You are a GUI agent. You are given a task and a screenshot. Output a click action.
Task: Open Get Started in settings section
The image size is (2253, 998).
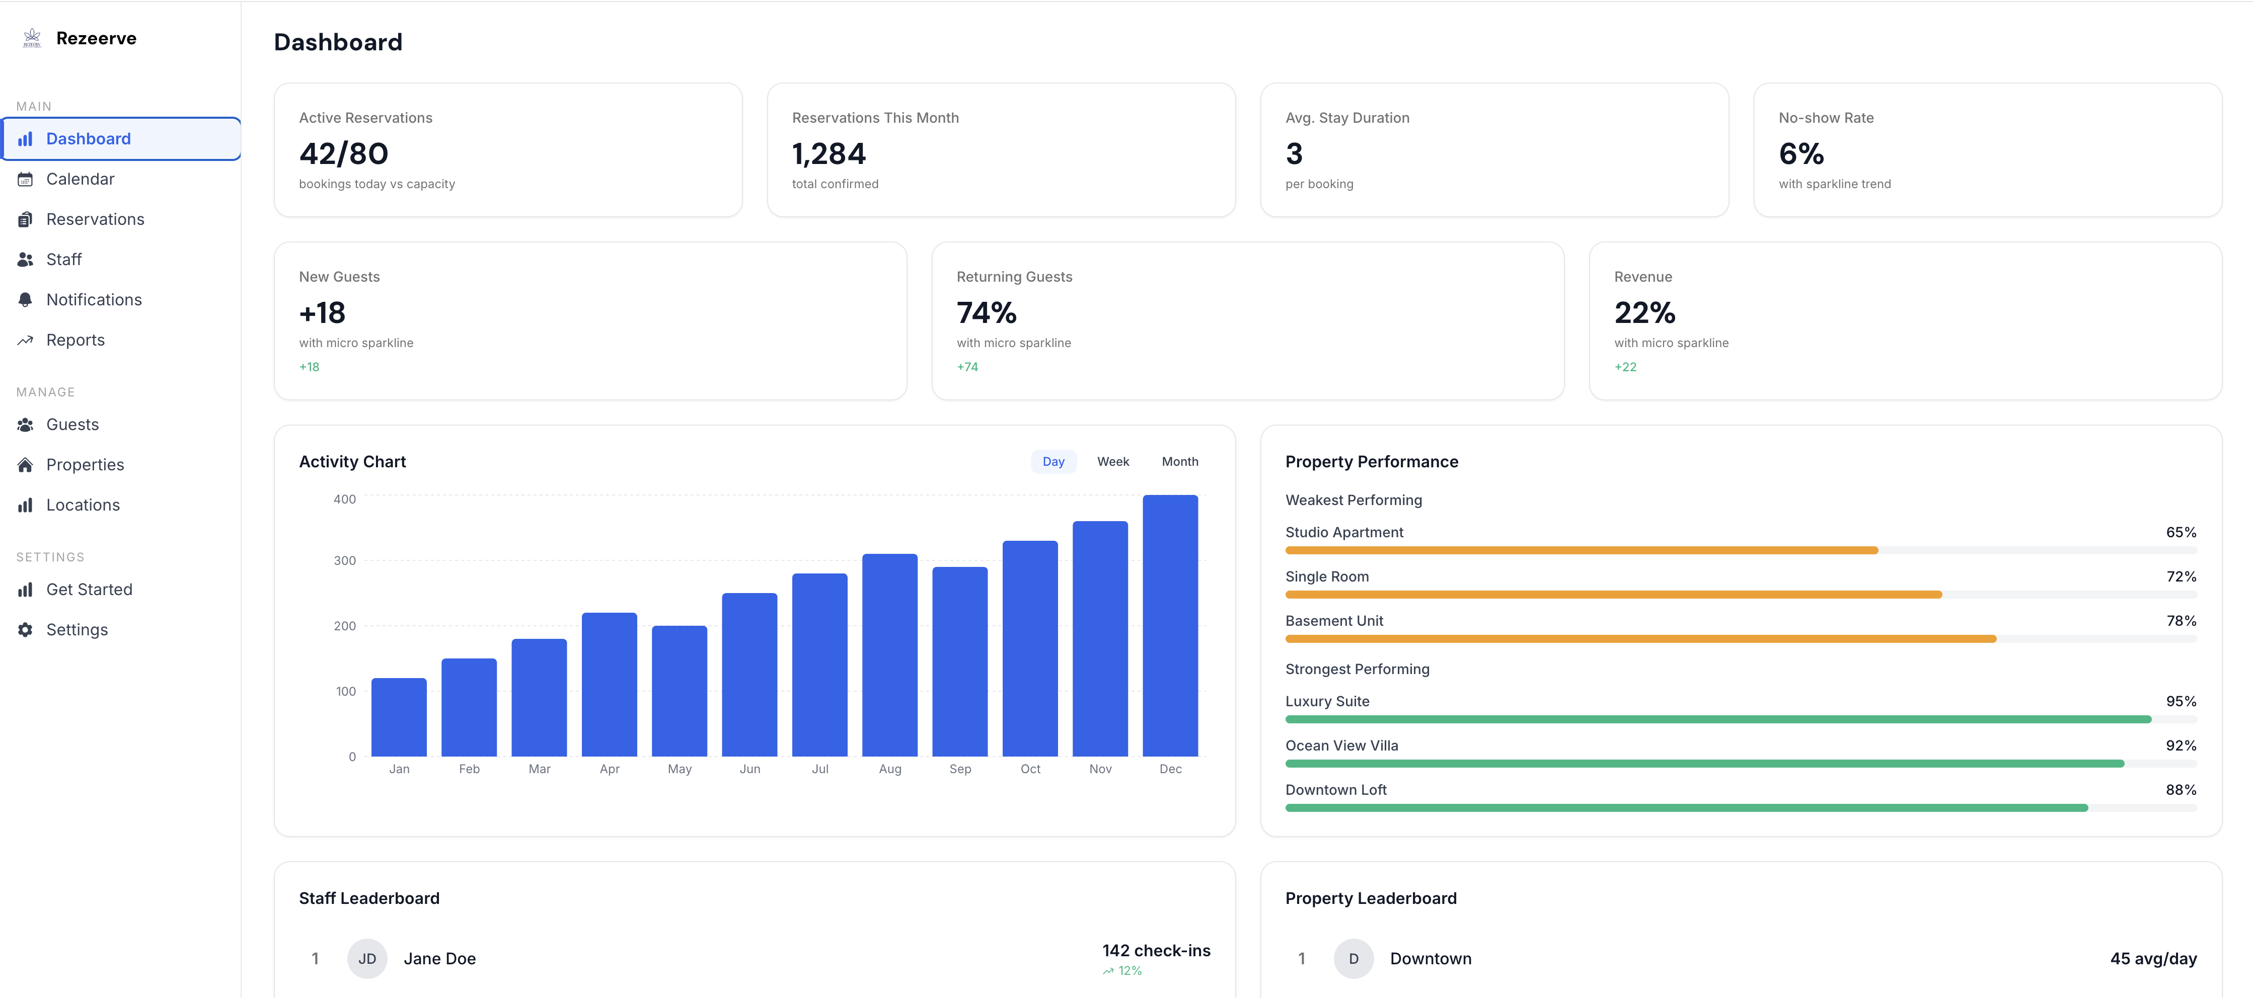(x=89, y=590)
